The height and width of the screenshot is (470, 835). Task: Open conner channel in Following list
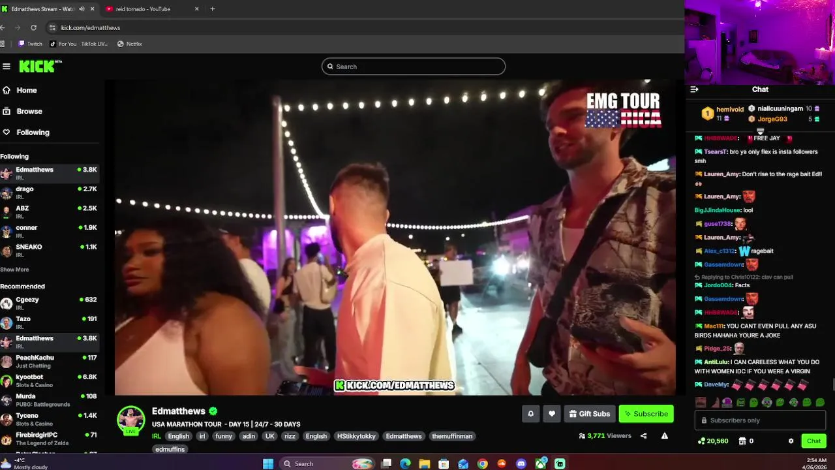coord(50,231)
